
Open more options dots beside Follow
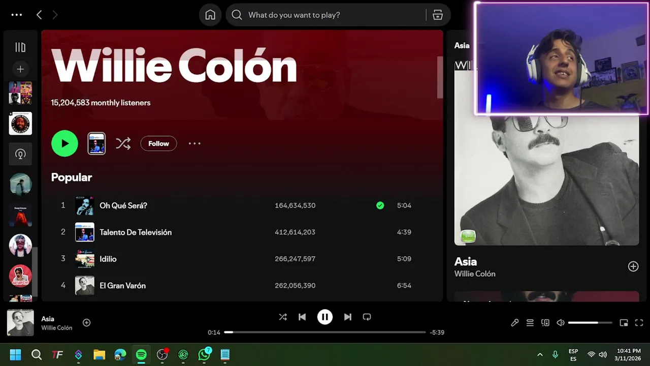(x=194, y=143)
